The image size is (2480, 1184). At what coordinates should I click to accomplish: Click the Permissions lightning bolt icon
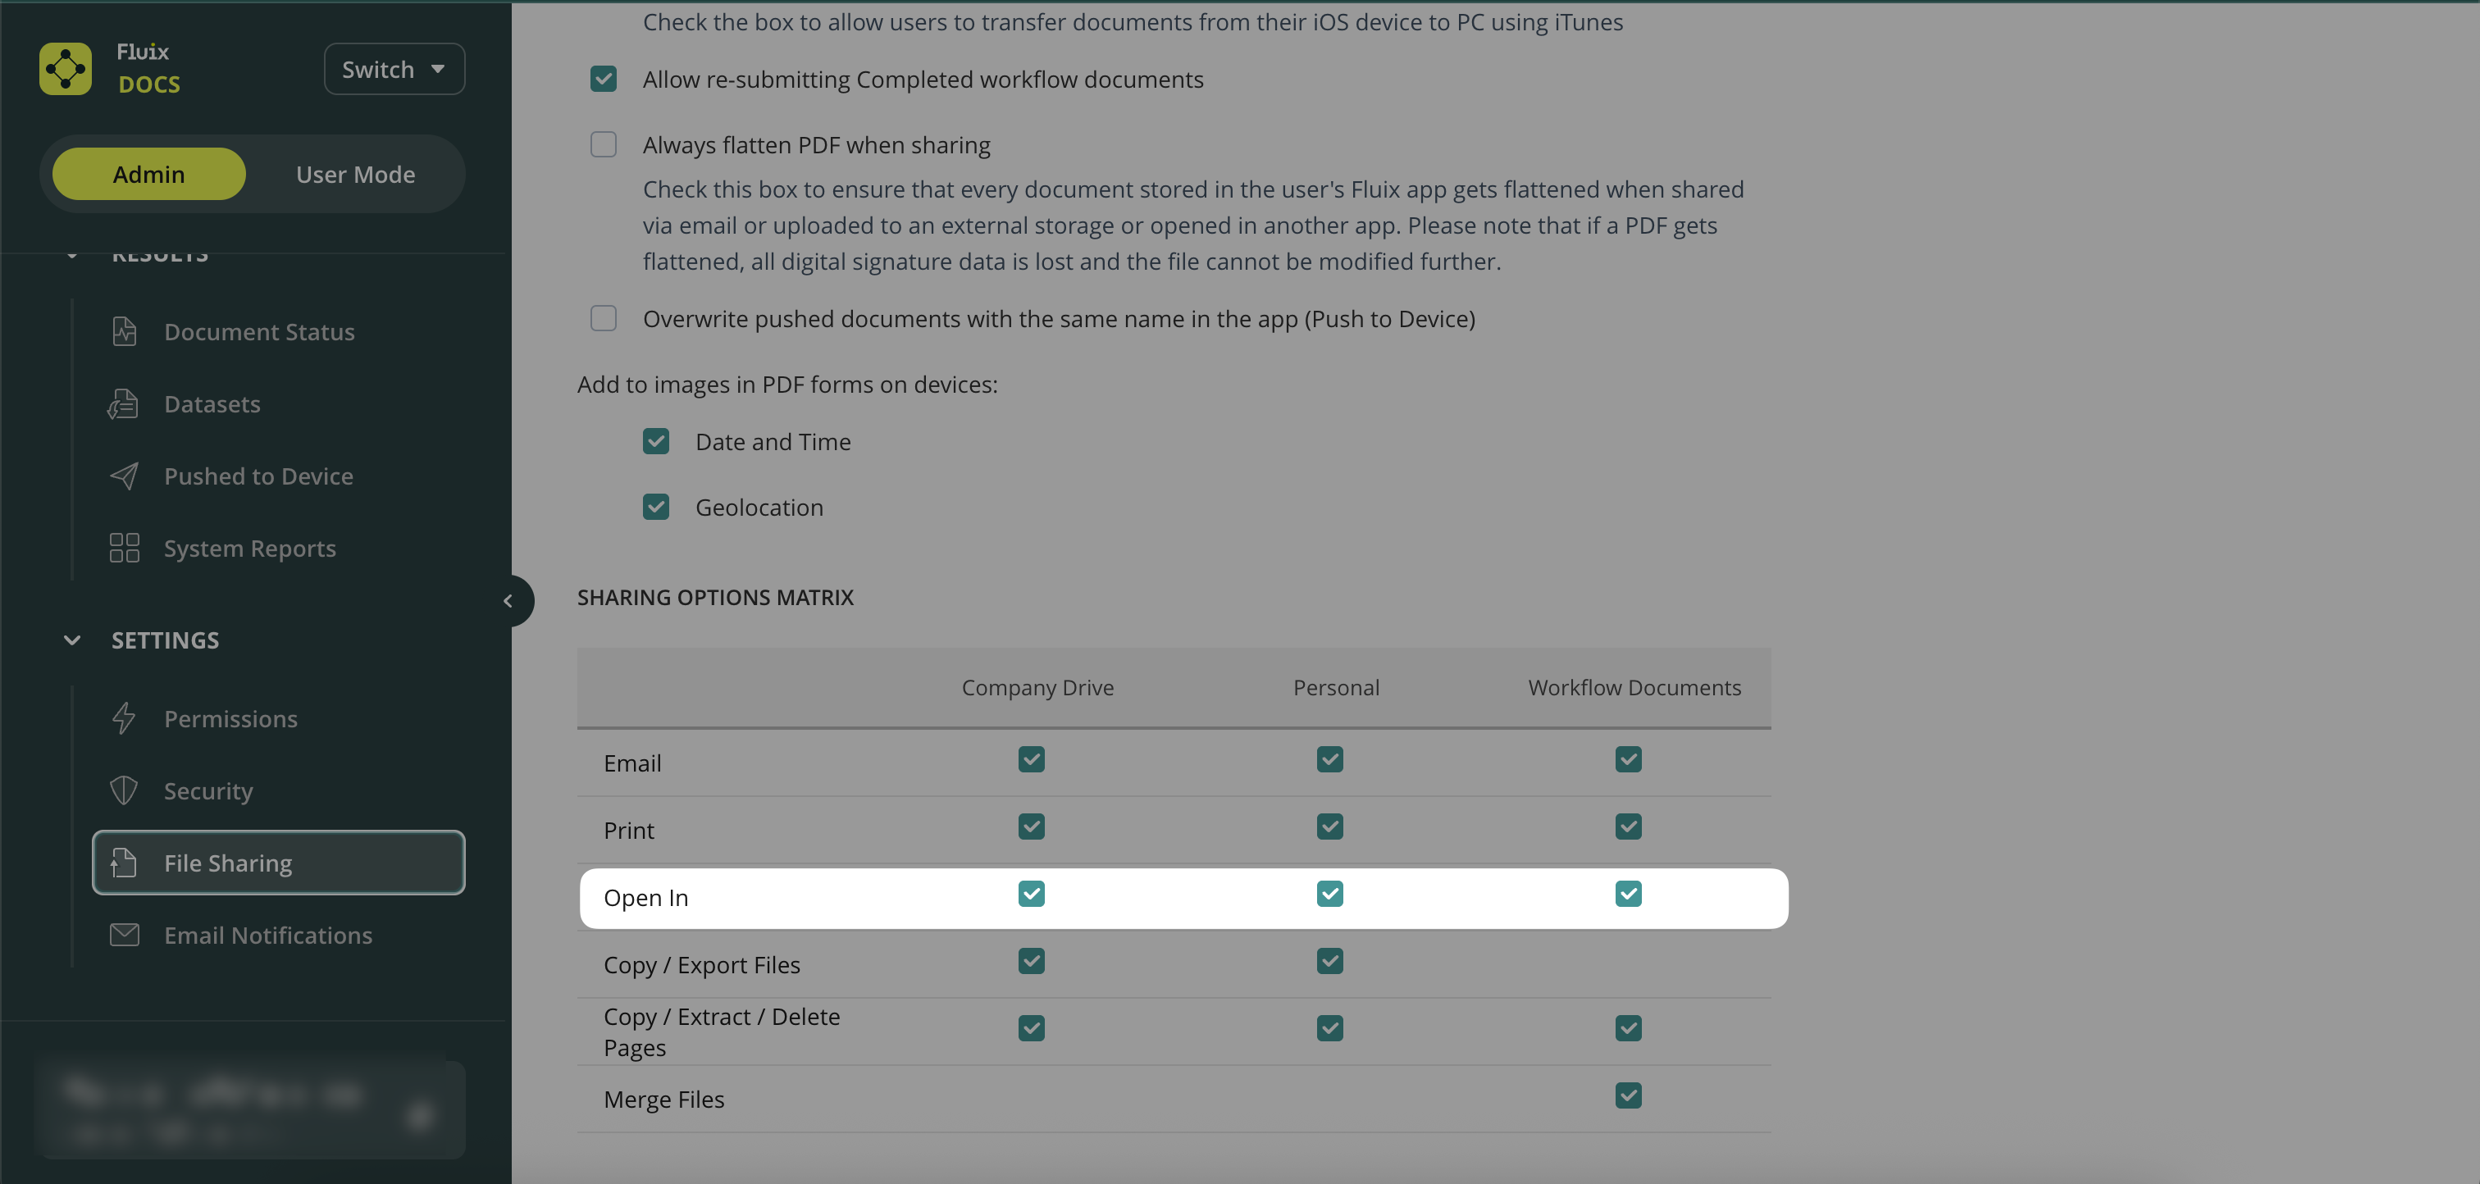point(123,719)
